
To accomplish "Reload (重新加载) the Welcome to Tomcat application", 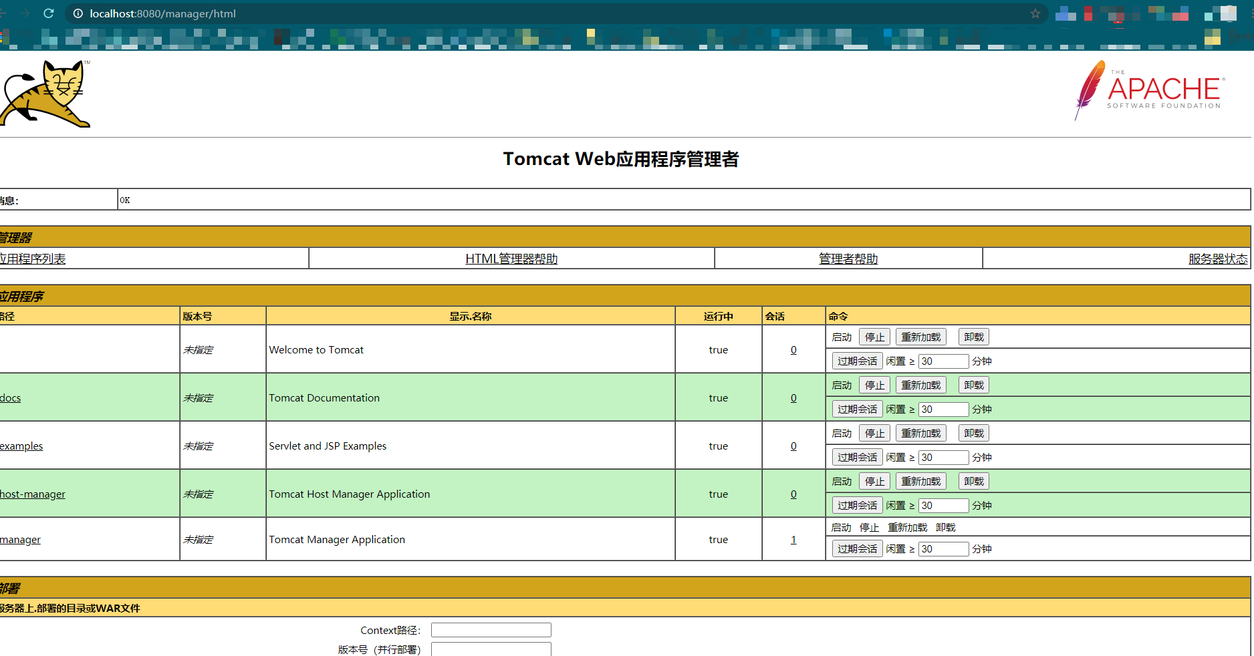I will pos(921,337).
